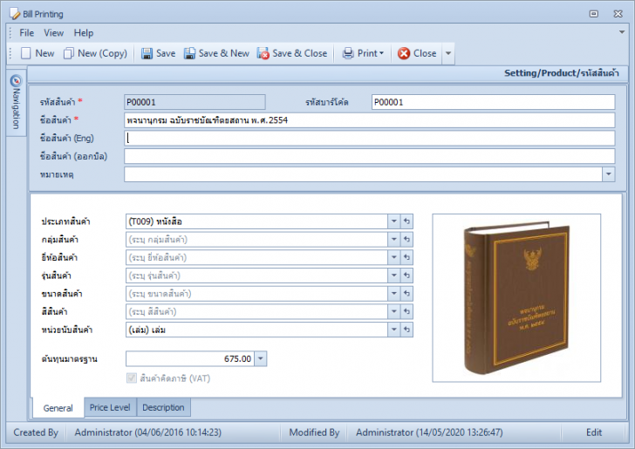Screen dimensions: 635x449
Task: Open the Print button dropdown arrow
Action: coord(381,53)
